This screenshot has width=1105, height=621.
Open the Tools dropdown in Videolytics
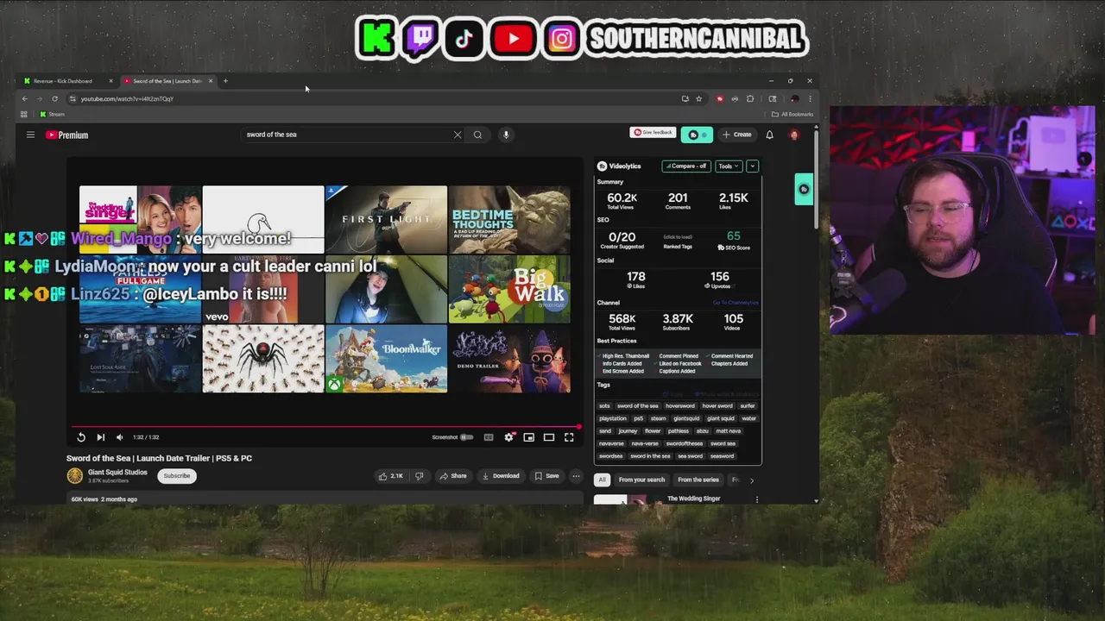[729, 166]
